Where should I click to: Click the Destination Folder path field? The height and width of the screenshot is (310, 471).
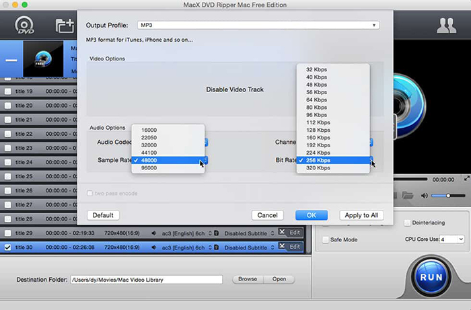point(147,280)
